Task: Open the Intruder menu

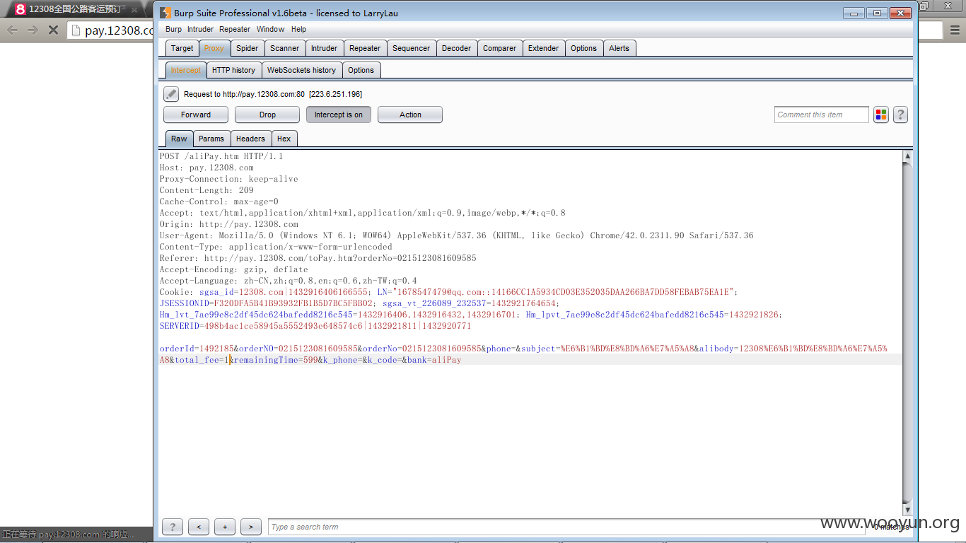Action: [200, 29]
